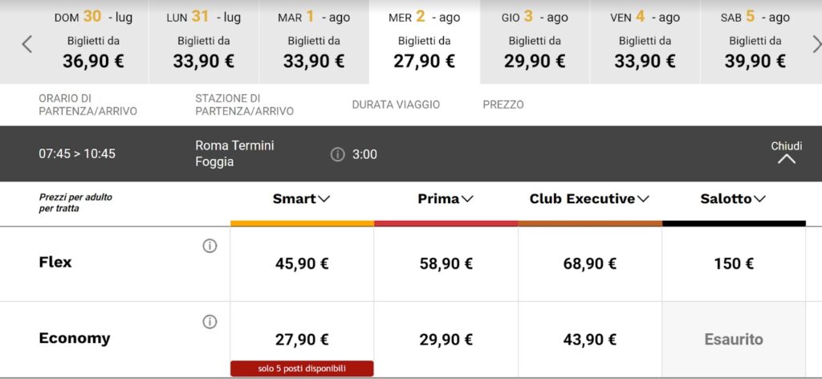Go to next dates with right arrow
This screenshot has width=822, height=379.
click(816, 44)
